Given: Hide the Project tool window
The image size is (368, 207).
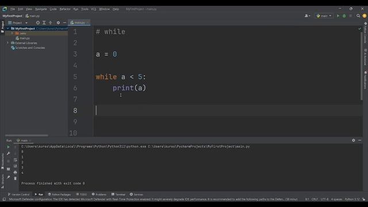Looking at the screenshot, I should point(64,23).
